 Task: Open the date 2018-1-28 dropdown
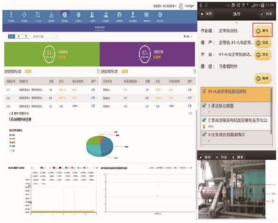click(45, 36)
